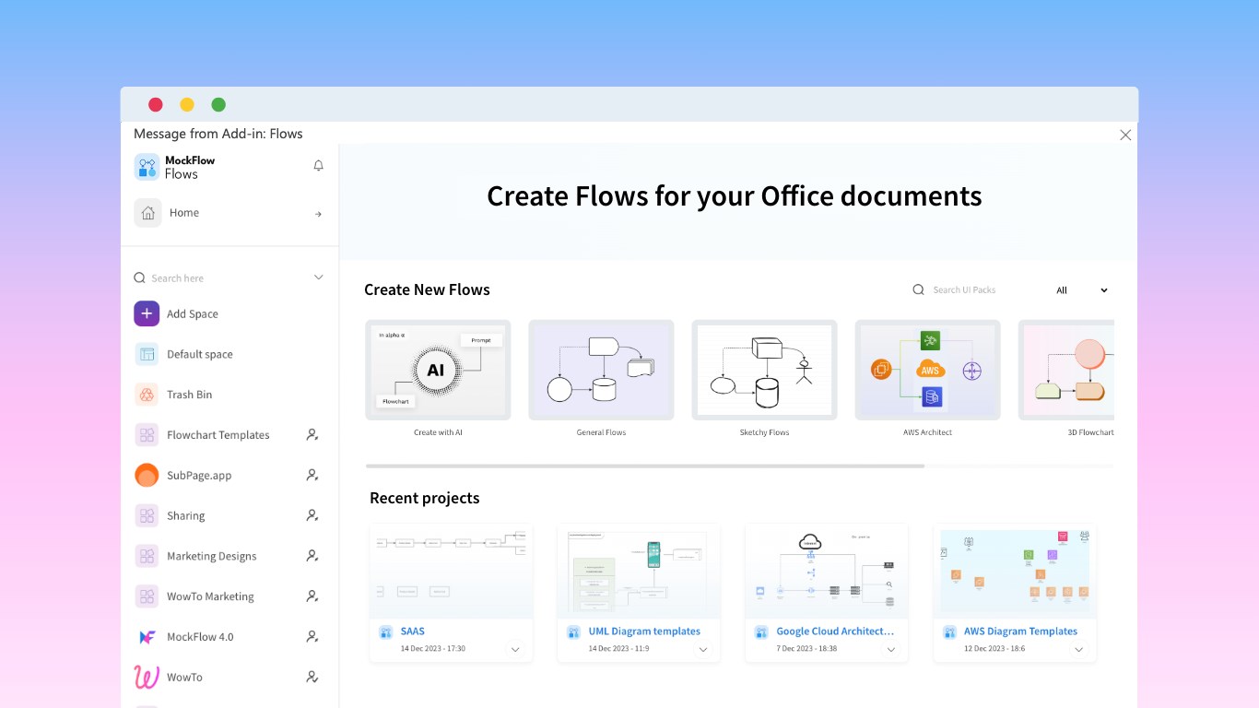The width and height of the screenshot is (1259, 708).
Task: Click the Home arrow icon
Action: (318, 214)
